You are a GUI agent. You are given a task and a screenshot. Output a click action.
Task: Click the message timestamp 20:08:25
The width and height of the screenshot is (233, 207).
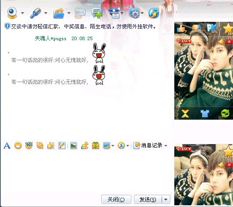coord(82,39)
